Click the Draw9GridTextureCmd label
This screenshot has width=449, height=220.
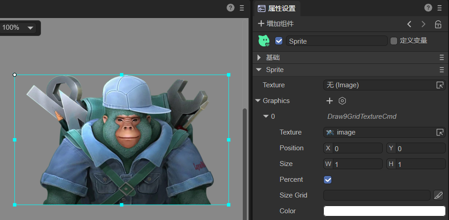pyautogui.click(x=362, y=117)
